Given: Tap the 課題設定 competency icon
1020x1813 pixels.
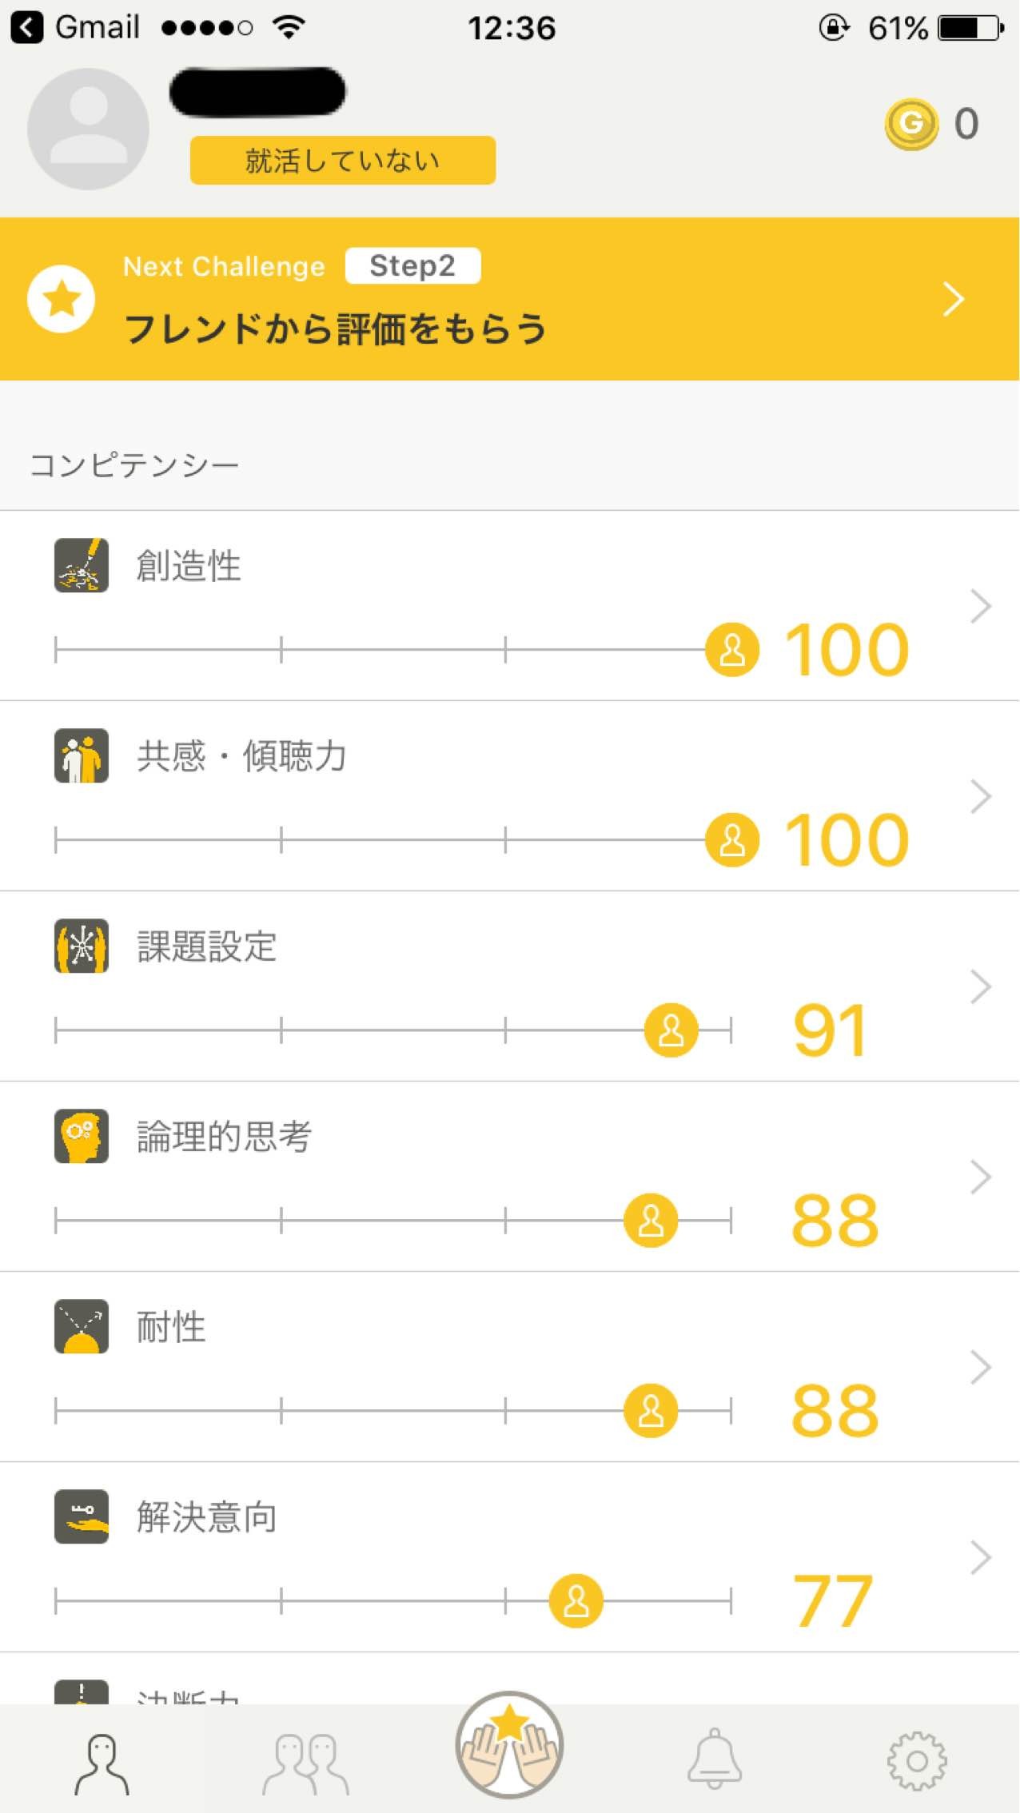Looking at the screenshot, I should (82, 946).
